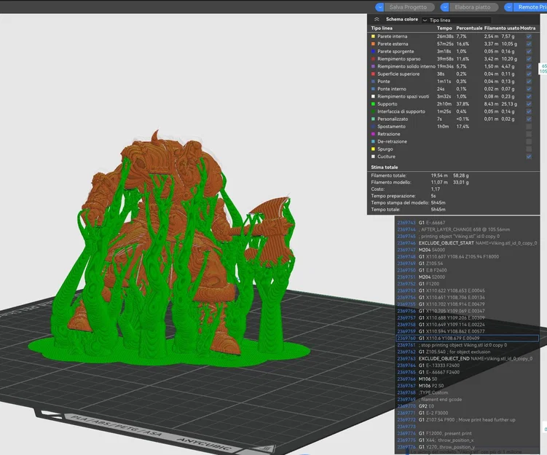The image size is (547, 455).
Task: Click the Riempimento sparso color swatch
Action: pos(374,58)
